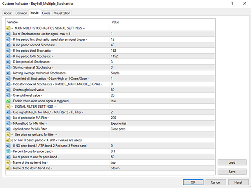Click green boolean icon for voice alert row
251x188 pixels.
pos(8,101)
